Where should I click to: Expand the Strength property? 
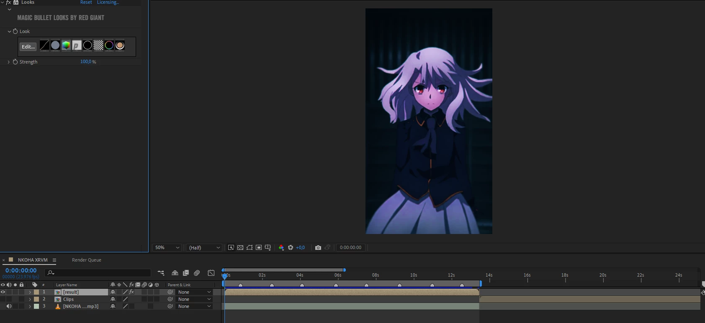click(x=9, y=62)
